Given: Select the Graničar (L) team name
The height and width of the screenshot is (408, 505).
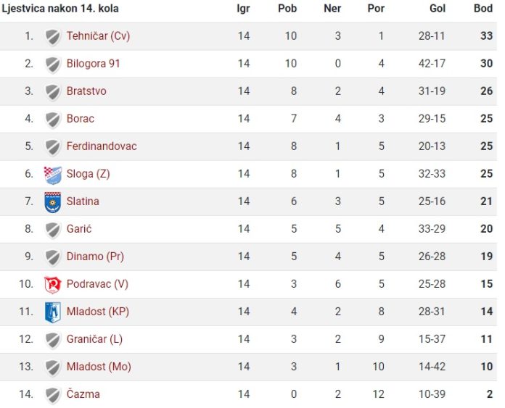Looking at the screenshot, I should pyautogui.click(x=94, y=339).
